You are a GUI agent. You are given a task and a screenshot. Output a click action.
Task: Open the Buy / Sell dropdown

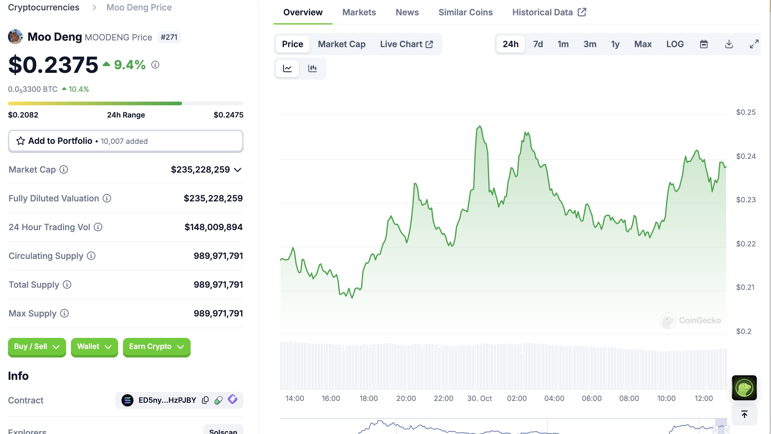pyautogui.click(x=37, y=347)
